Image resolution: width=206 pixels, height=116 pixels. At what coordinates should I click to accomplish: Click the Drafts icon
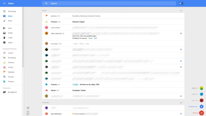click(4, 33)
